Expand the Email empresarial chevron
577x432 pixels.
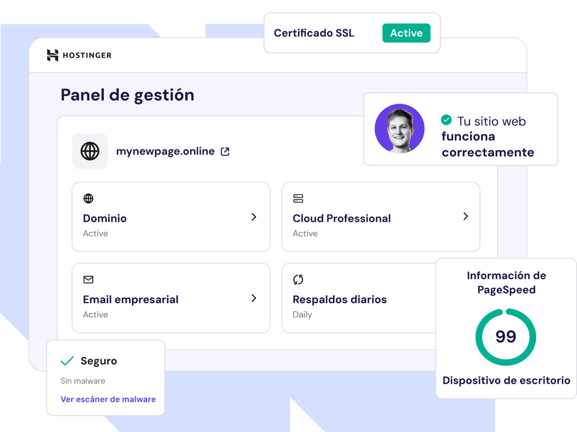pyautogui.click(x=254, y=298)
